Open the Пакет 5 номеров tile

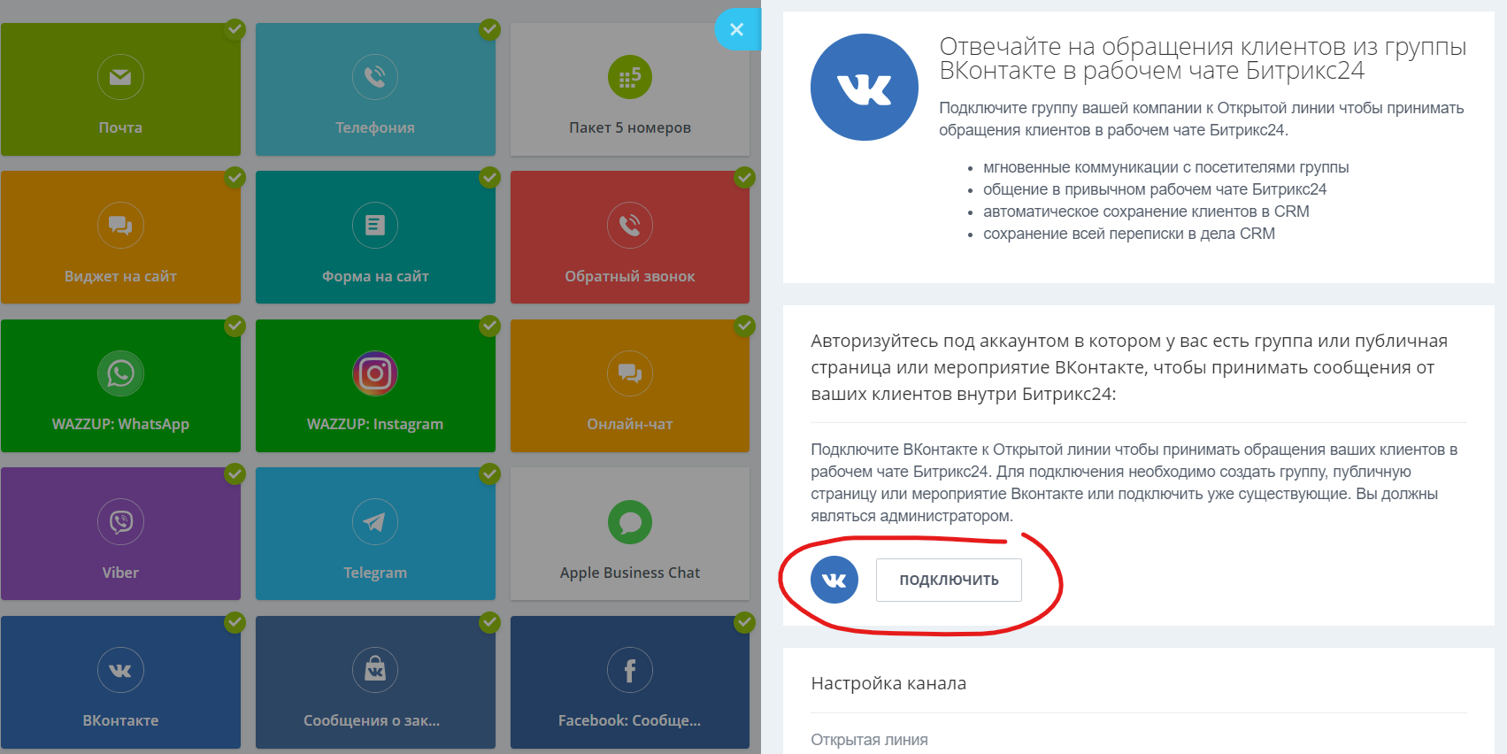click(x=630, y=89)
